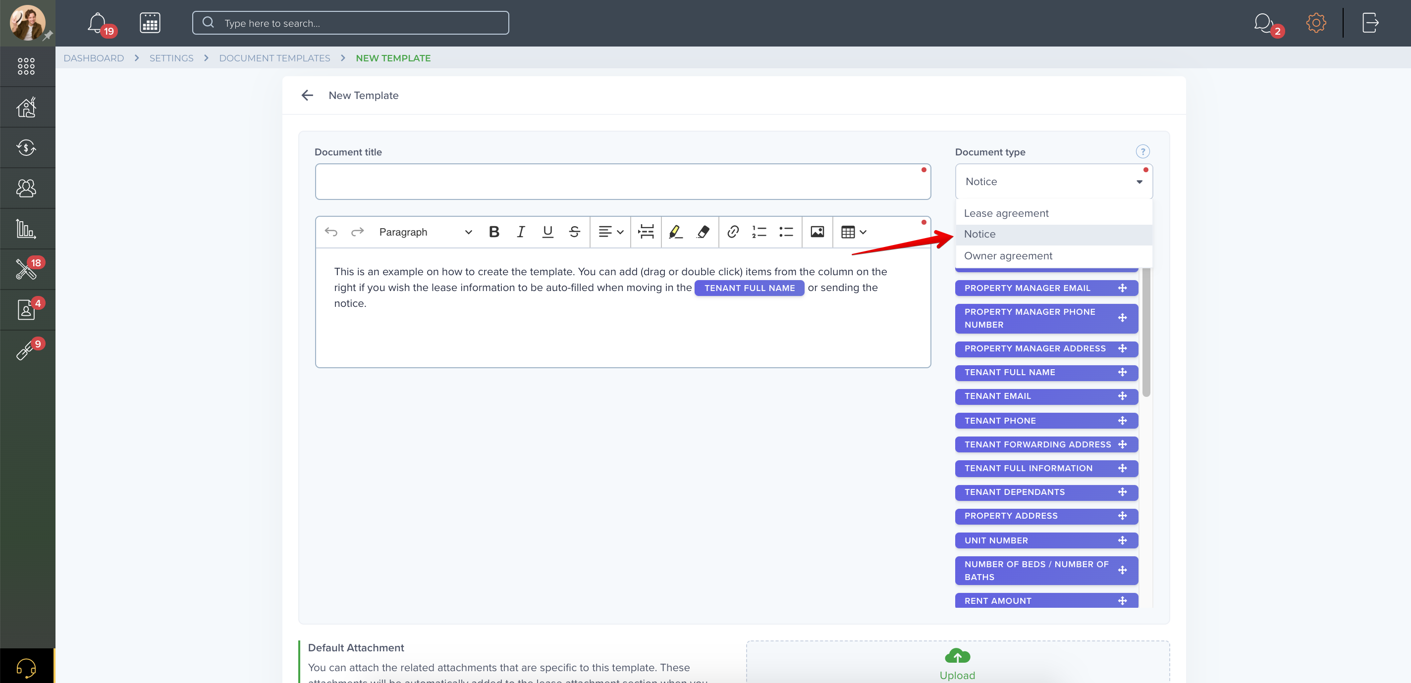Add PROPERTY ADDRESS field

tap(1046, 516)
